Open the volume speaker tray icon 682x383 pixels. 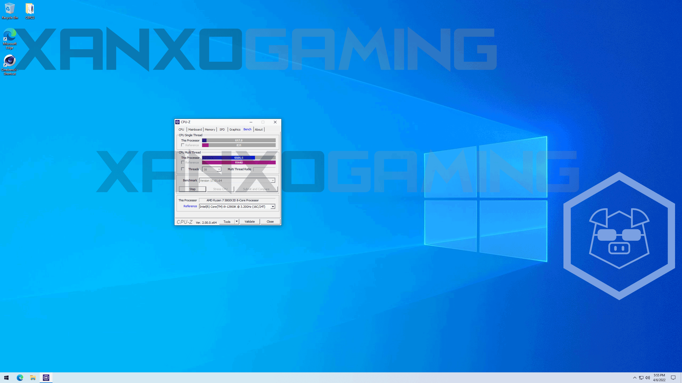coord(648,377)
